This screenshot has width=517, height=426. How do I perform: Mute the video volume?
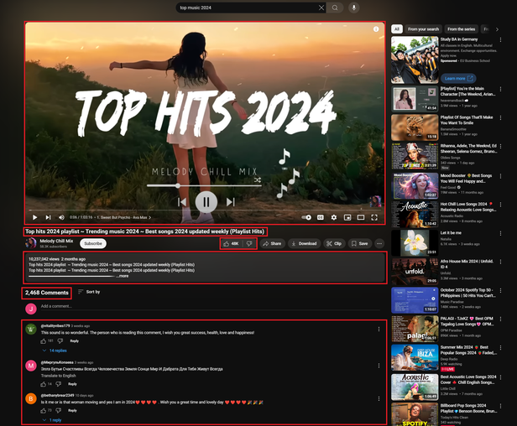point(61,217)
